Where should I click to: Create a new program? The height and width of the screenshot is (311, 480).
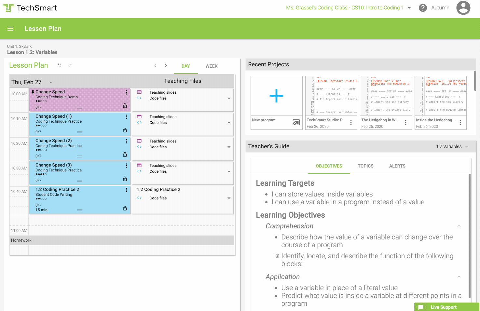277,96
